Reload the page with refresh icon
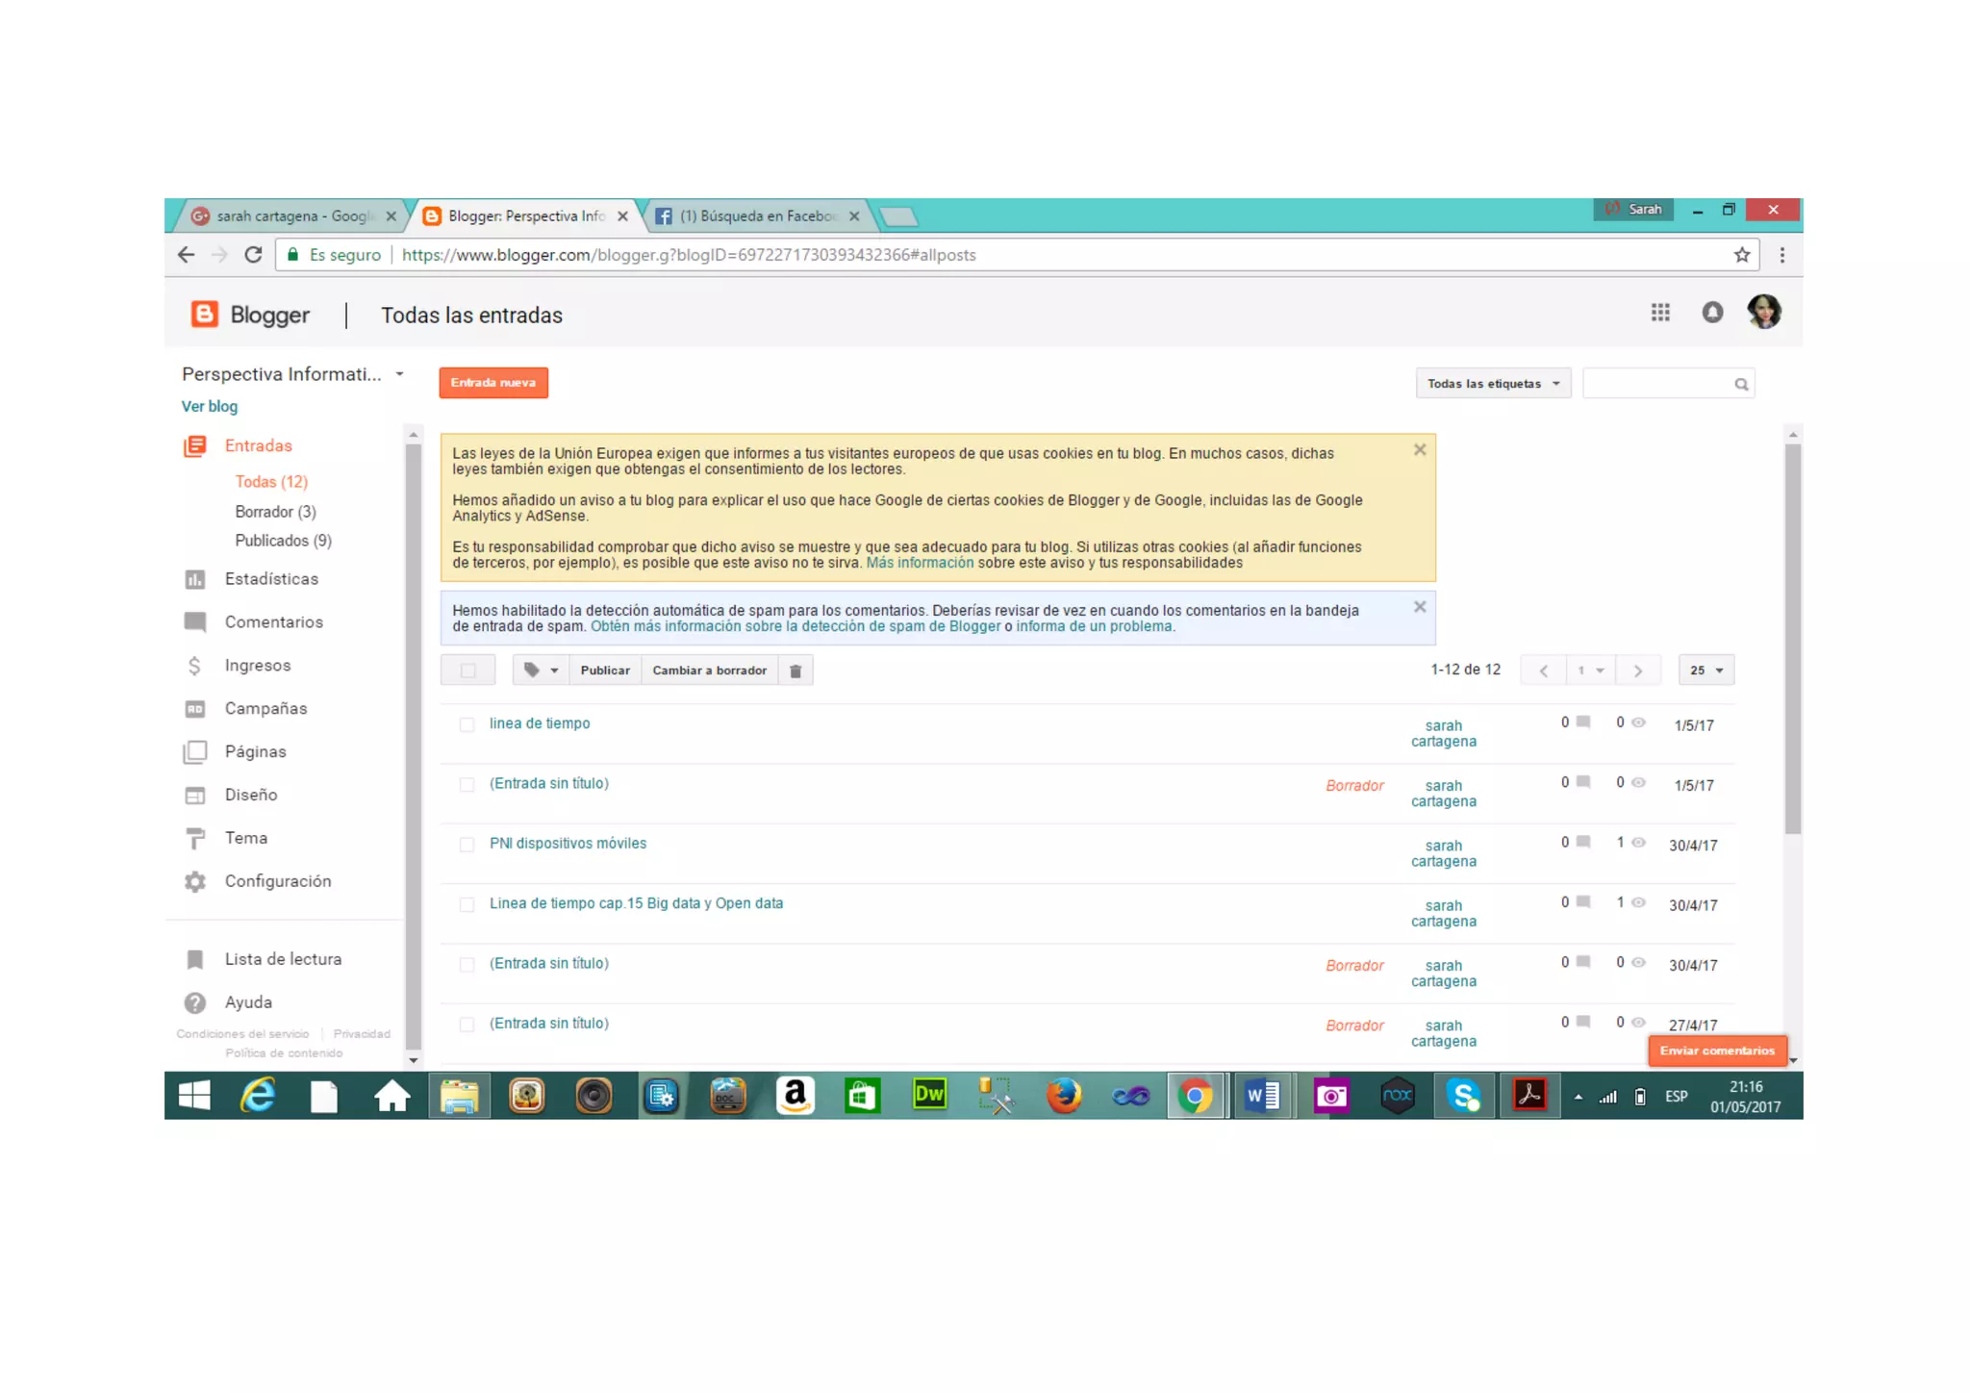 click(253, 255)
